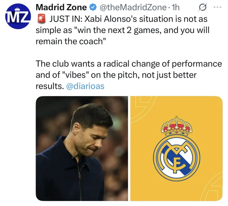Open the tweet via 1h timestamp
This screenshot has width=228, height=206.
click(176, 7)
